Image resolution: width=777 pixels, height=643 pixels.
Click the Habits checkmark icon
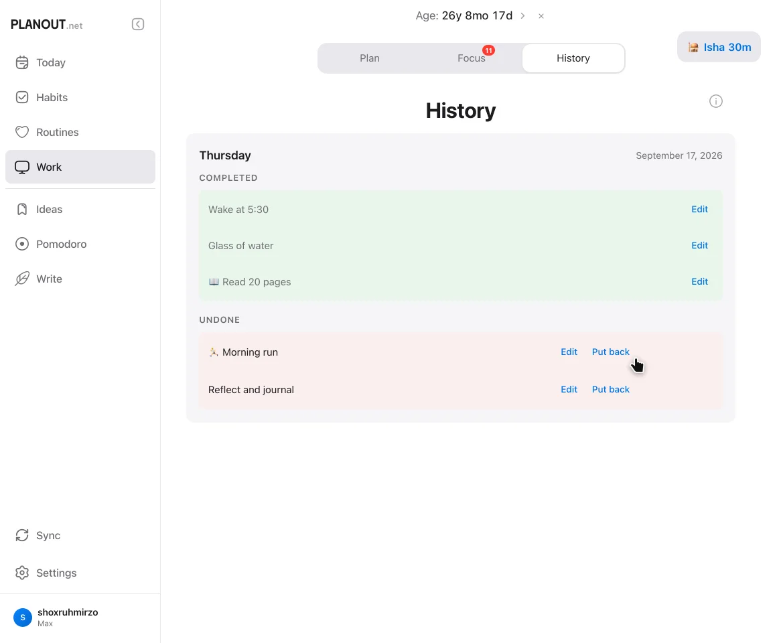22,97
